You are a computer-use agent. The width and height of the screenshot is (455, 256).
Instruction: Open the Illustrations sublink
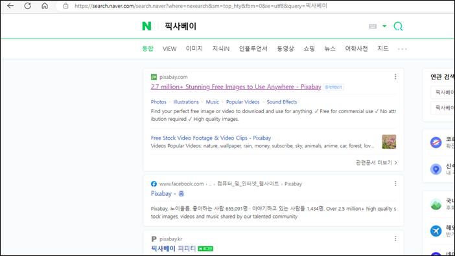186,102
